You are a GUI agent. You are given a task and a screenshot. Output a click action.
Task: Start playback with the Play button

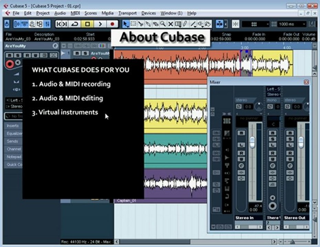tap(100, 24)
